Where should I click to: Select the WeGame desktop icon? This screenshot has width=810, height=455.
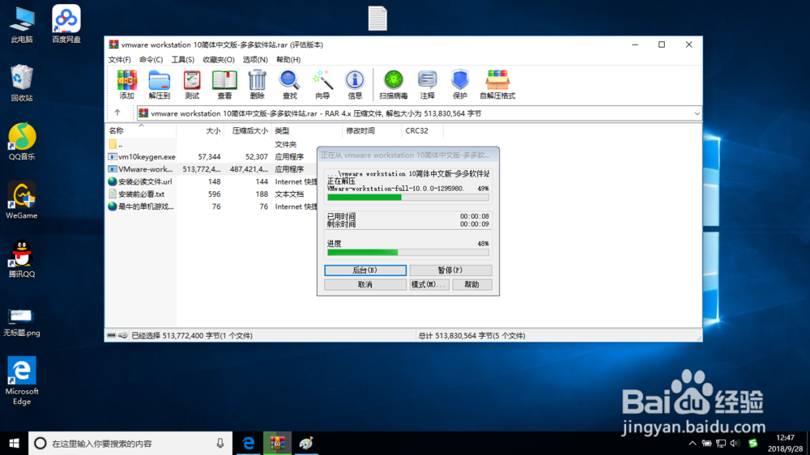(22, 201)
